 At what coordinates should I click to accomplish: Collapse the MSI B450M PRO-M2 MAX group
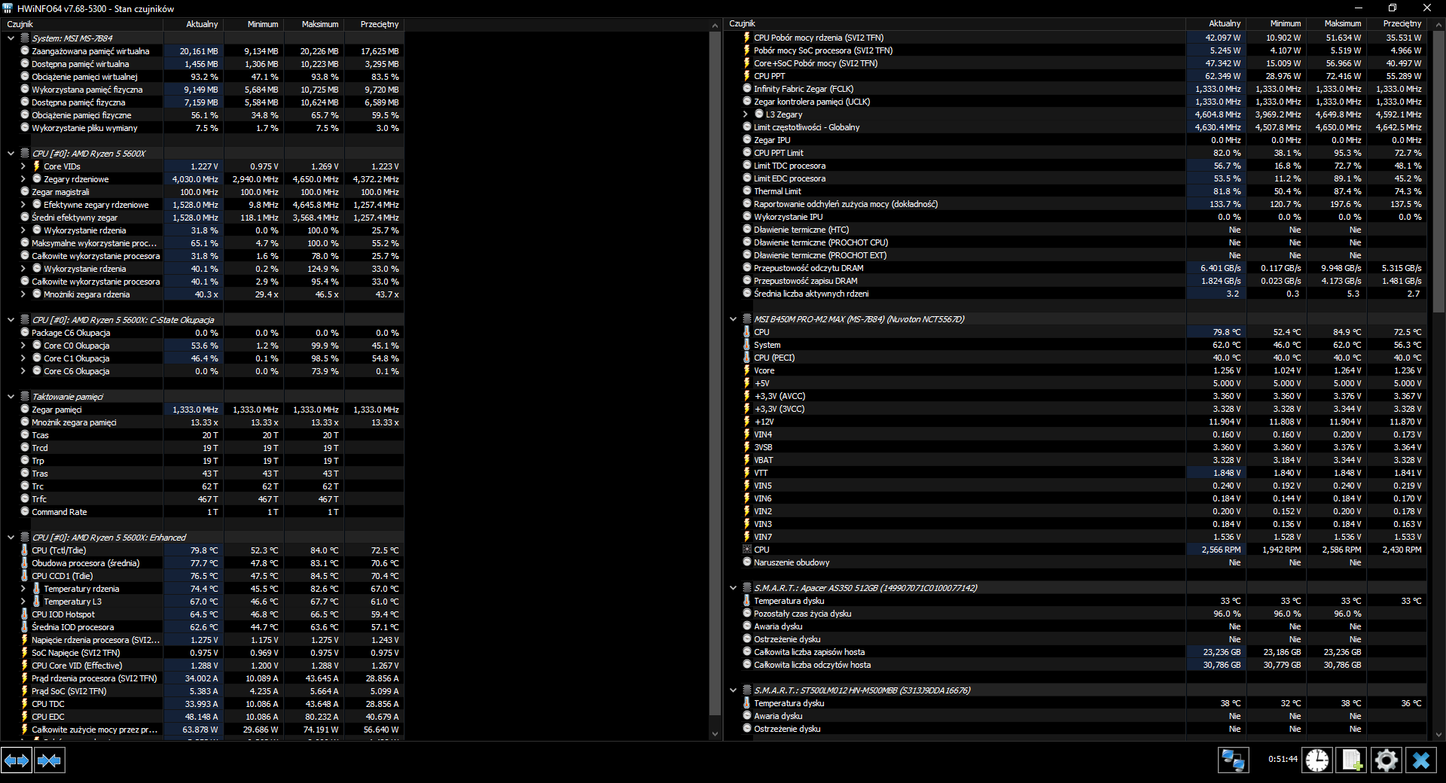(733, 319)
